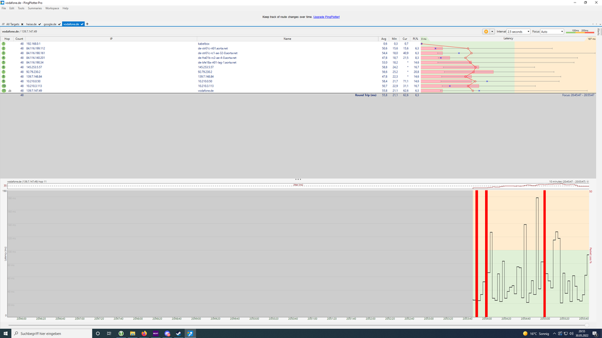This screenshot has height=338, width=602.
Task: Sort by the Count column header
Action: pyautogui.click(x=19, y=38)
